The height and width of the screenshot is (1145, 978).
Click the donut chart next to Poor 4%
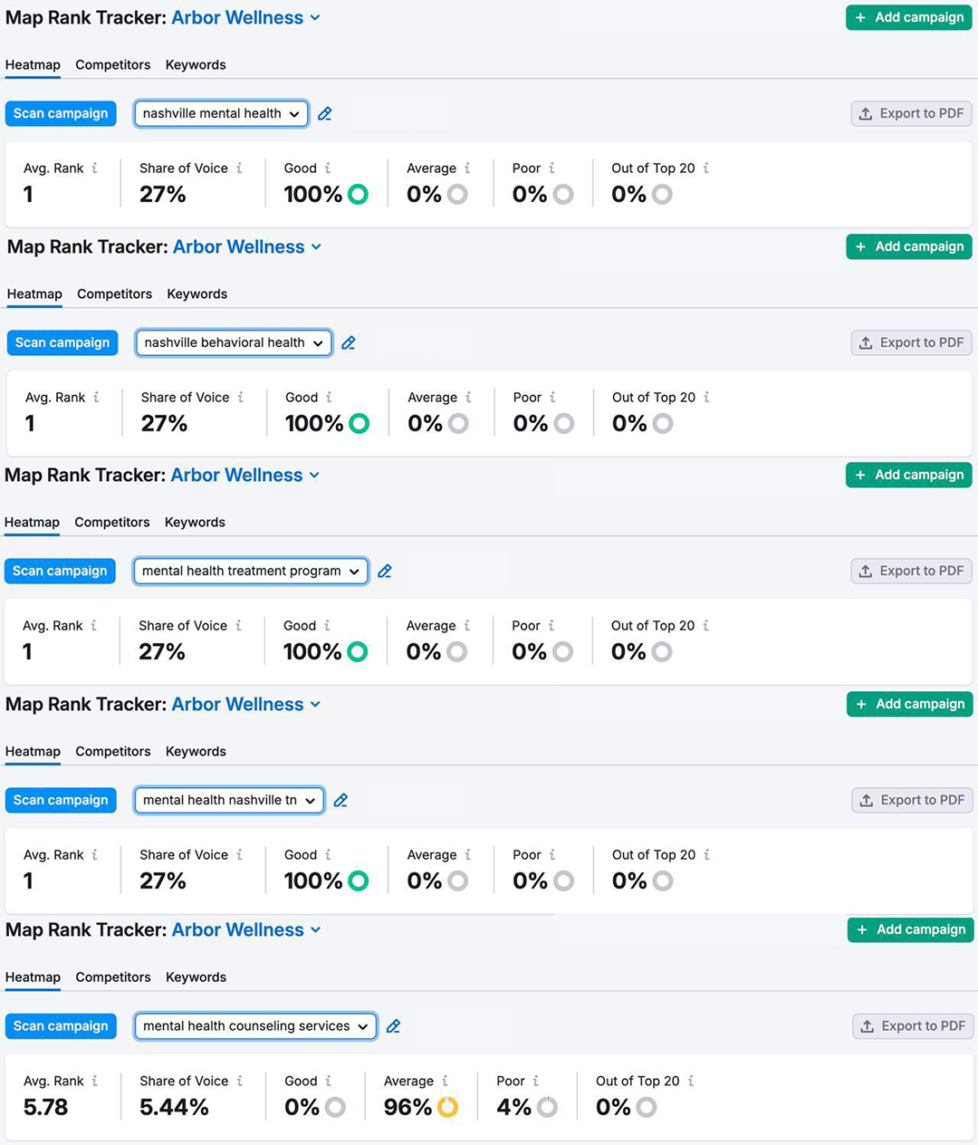[x=547, y=1107]
